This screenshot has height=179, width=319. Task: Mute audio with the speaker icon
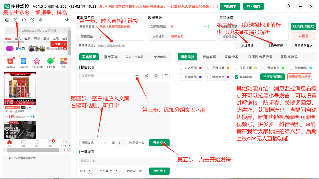[67, 19]
